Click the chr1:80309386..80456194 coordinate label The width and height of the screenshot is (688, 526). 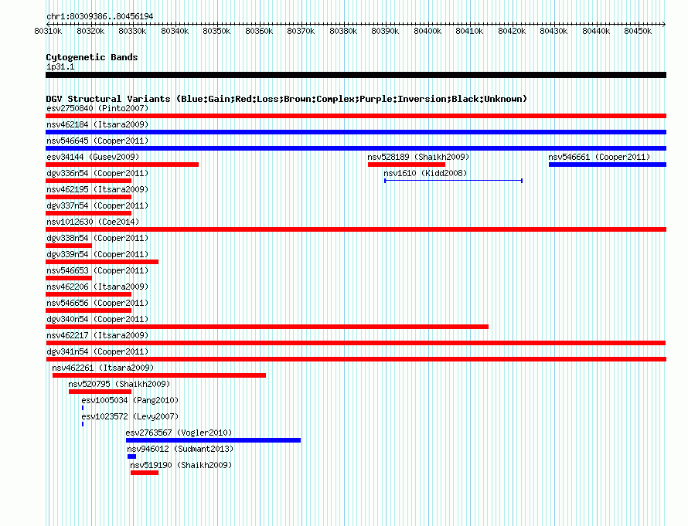(100, 16)
